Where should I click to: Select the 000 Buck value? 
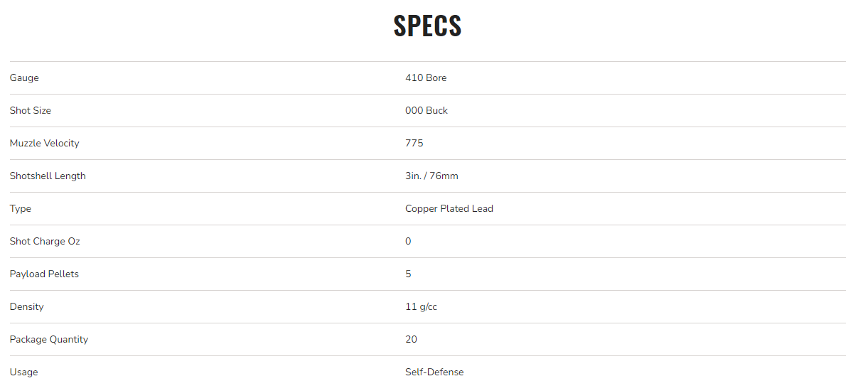[x=426, y=111]
